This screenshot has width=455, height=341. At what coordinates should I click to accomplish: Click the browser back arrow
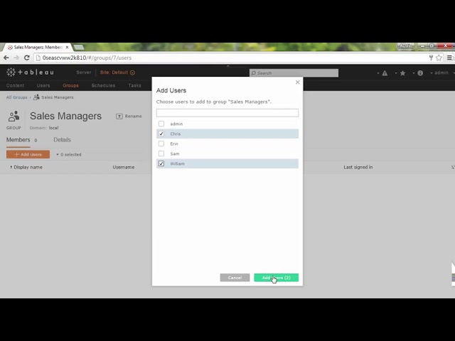[6, 58]
